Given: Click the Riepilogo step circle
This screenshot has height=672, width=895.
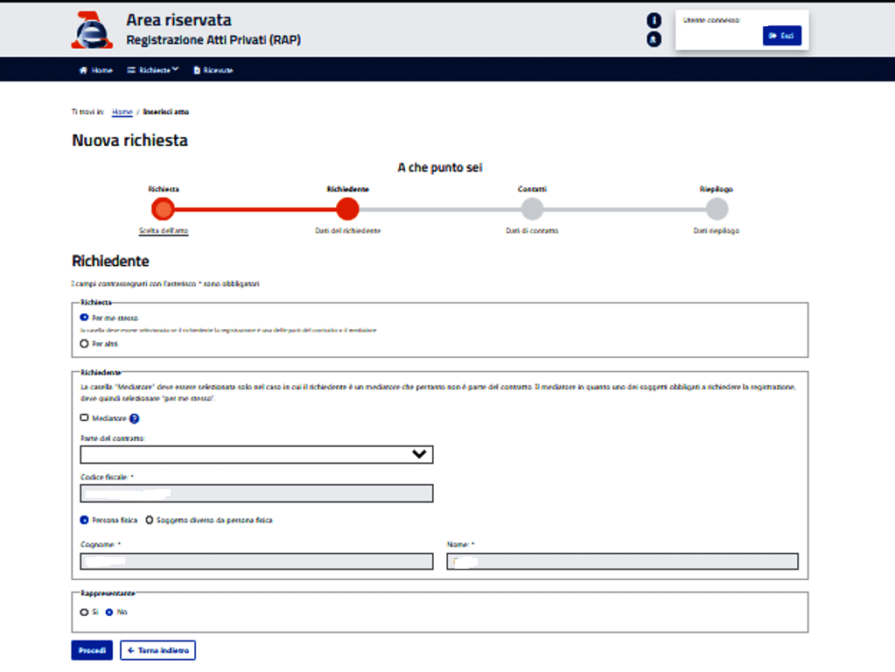Looking at the screenshot, I should click(717, 209).
